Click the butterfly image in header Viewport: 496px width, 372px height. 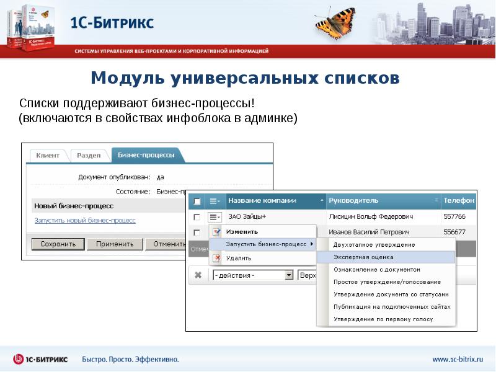pos(335,23)
